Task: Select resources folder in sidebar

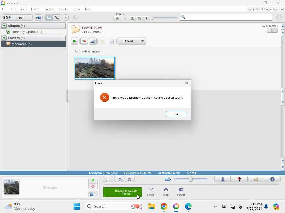Action: [x=33, y=44]
